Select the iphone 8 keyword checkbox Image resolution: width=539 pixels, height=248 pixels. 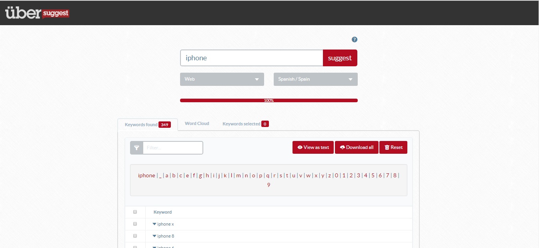click(135, 236)
